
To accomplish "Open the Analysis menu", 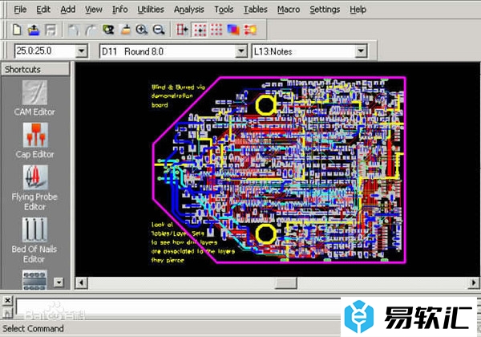I will 189,10.
